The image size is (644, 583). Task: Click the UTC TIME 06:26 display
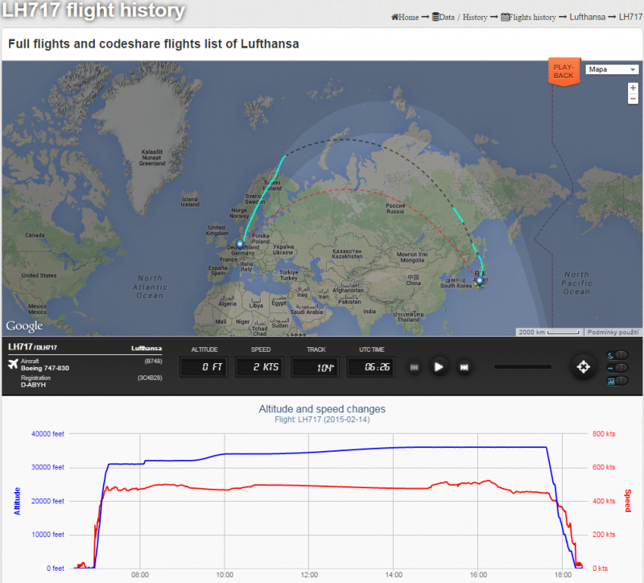pyautogui.click(x=371, y=367)
